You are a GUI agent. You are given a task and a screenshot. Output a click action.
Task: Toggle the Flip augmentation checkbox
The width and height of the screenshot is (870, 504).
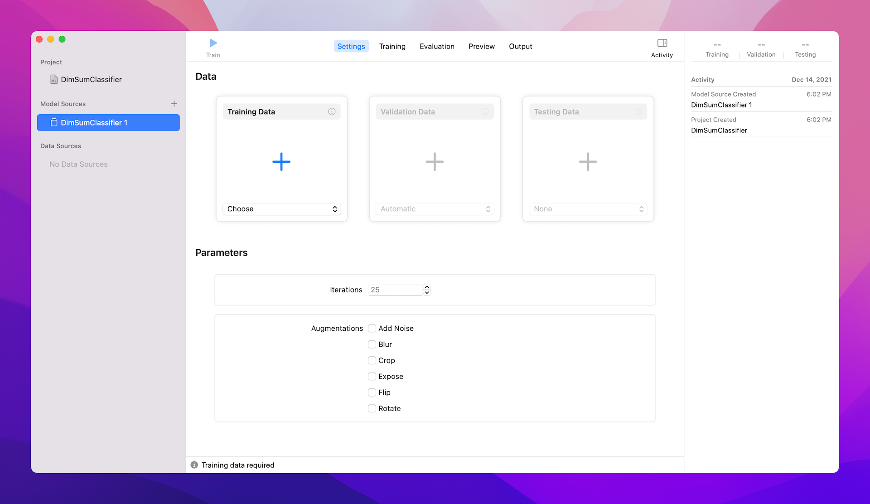click(372, 393)
